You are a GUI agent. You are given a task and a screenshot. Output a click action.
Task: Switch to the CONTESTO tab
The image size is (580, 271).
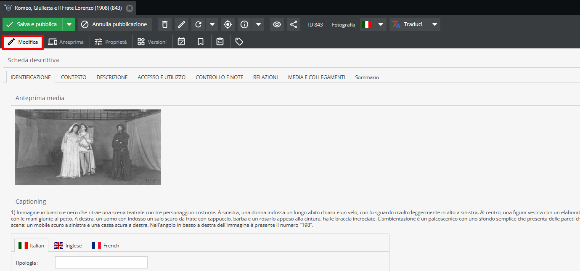point(74,77)
